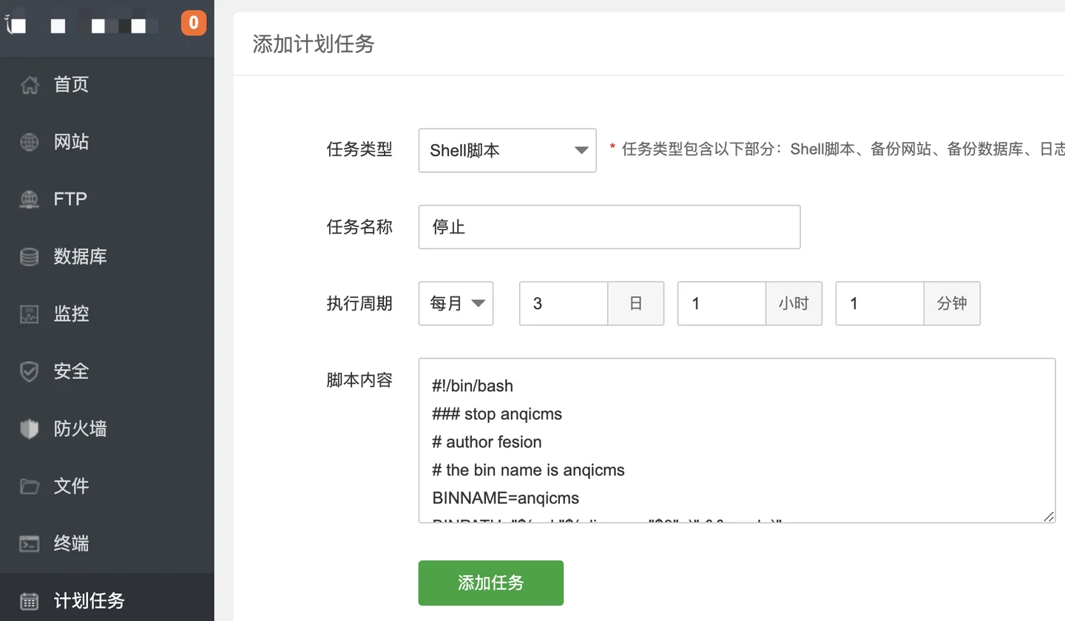This screenshot has height=621, width=1065.
Task: Click the monitoring chart icon for 监控
Action: [29, 314]
